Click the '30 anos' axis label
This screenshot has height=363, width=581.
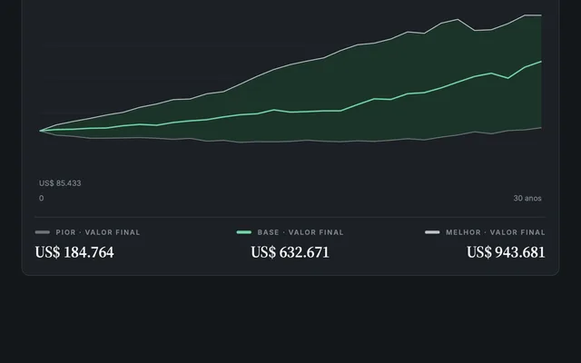(x=527, y=198)
